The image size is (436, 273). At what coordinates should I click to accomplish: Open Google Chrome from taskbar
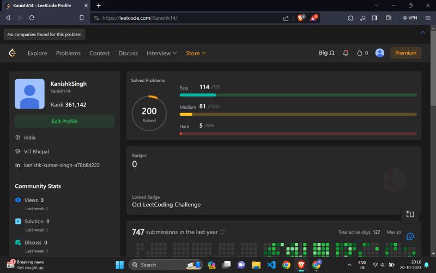click(286, 265)
